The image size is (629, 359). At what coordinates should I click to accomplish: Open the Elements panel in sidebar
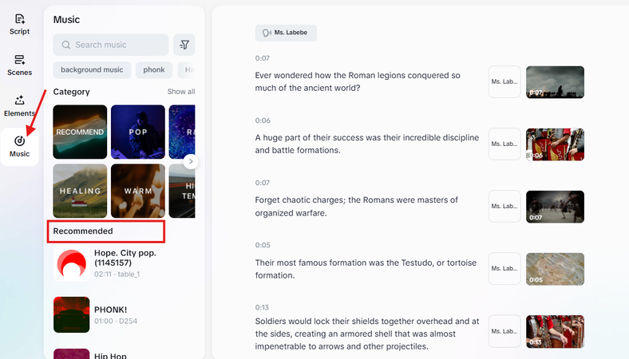pyautogui.click(x=20, y=105)
